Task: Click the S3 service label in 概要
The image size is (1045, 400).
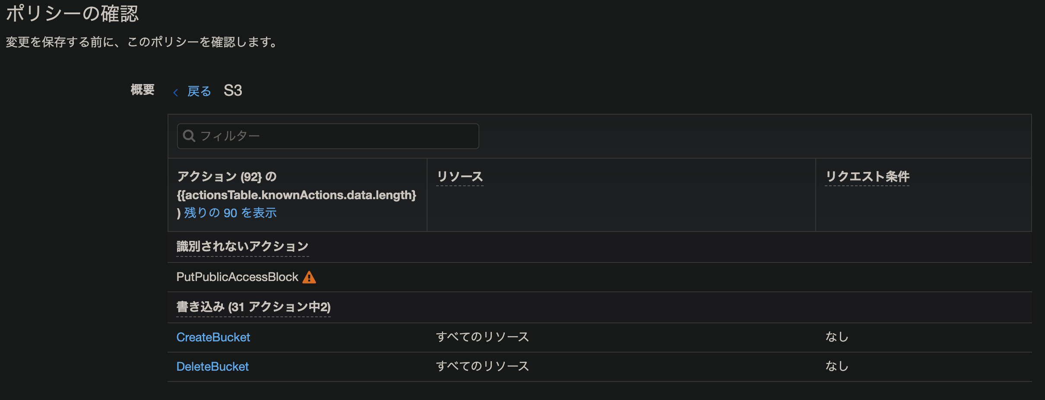Action: point(233,90)
